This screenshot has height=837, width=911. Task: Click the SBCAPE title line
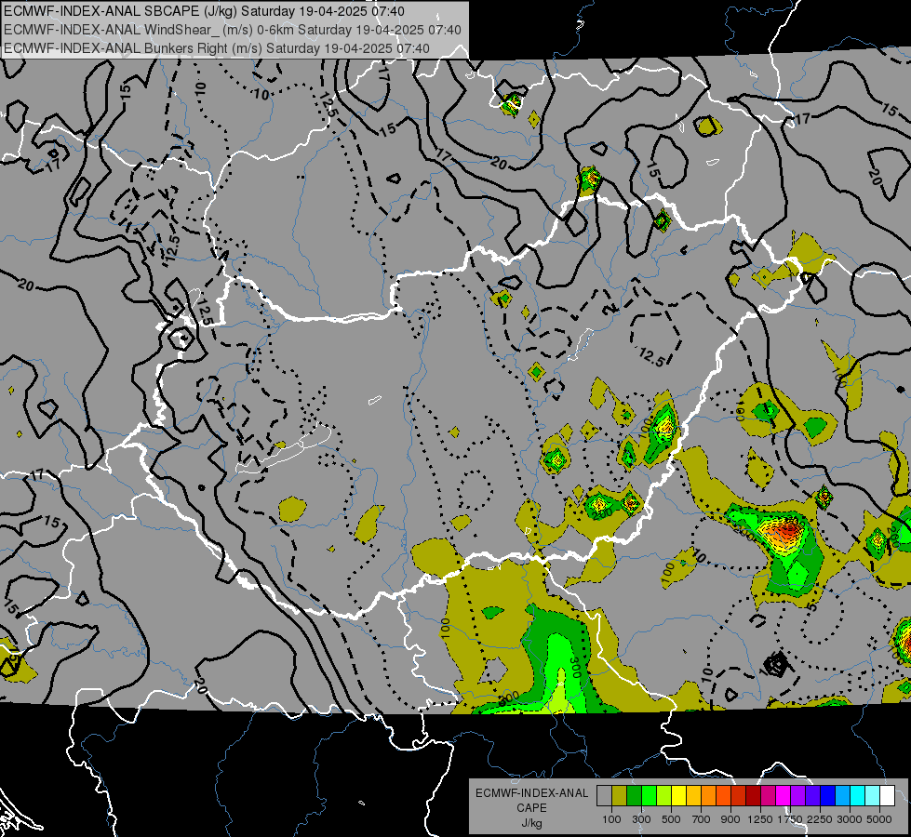click(204, 11)
